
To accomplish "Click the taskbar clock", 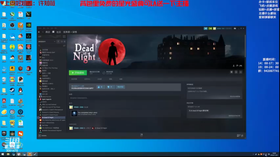I will pos(274,154).
